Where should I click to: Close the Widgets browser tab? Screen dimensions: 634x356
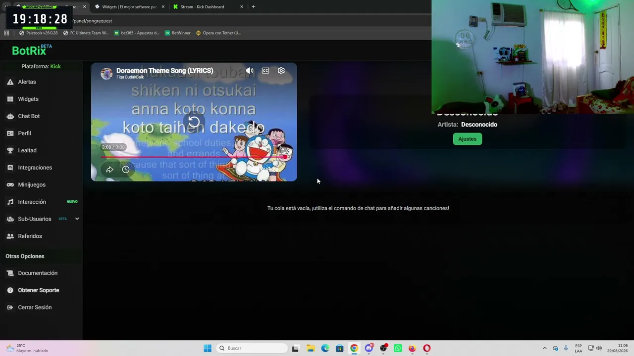coord(163,7)
